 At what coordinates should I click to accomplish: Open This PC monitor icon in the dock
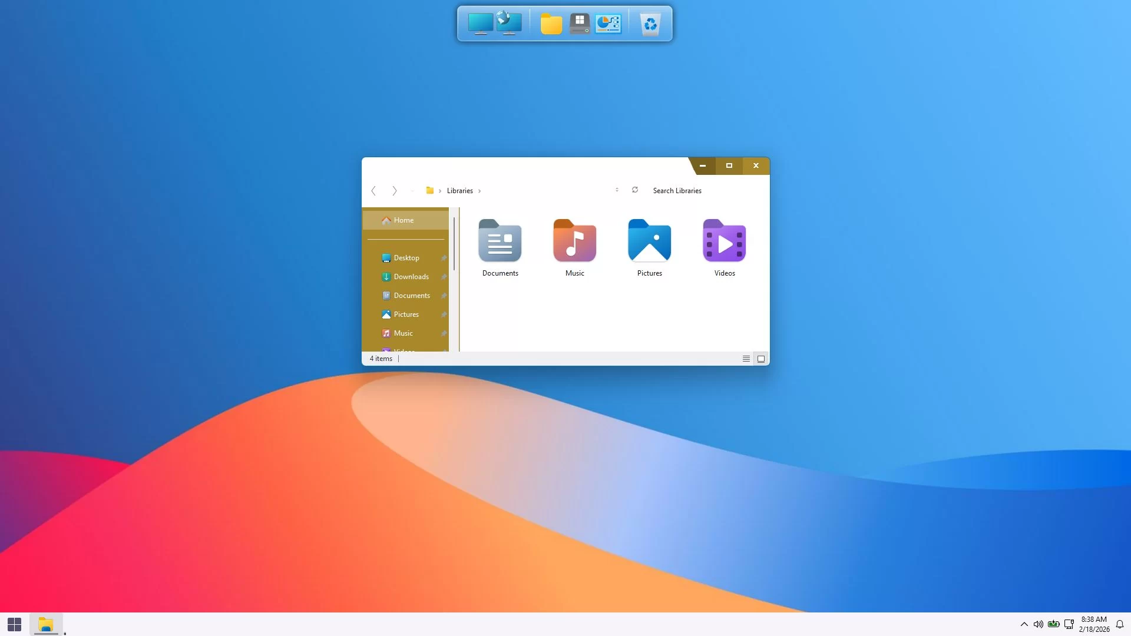[x=480, y=24]
